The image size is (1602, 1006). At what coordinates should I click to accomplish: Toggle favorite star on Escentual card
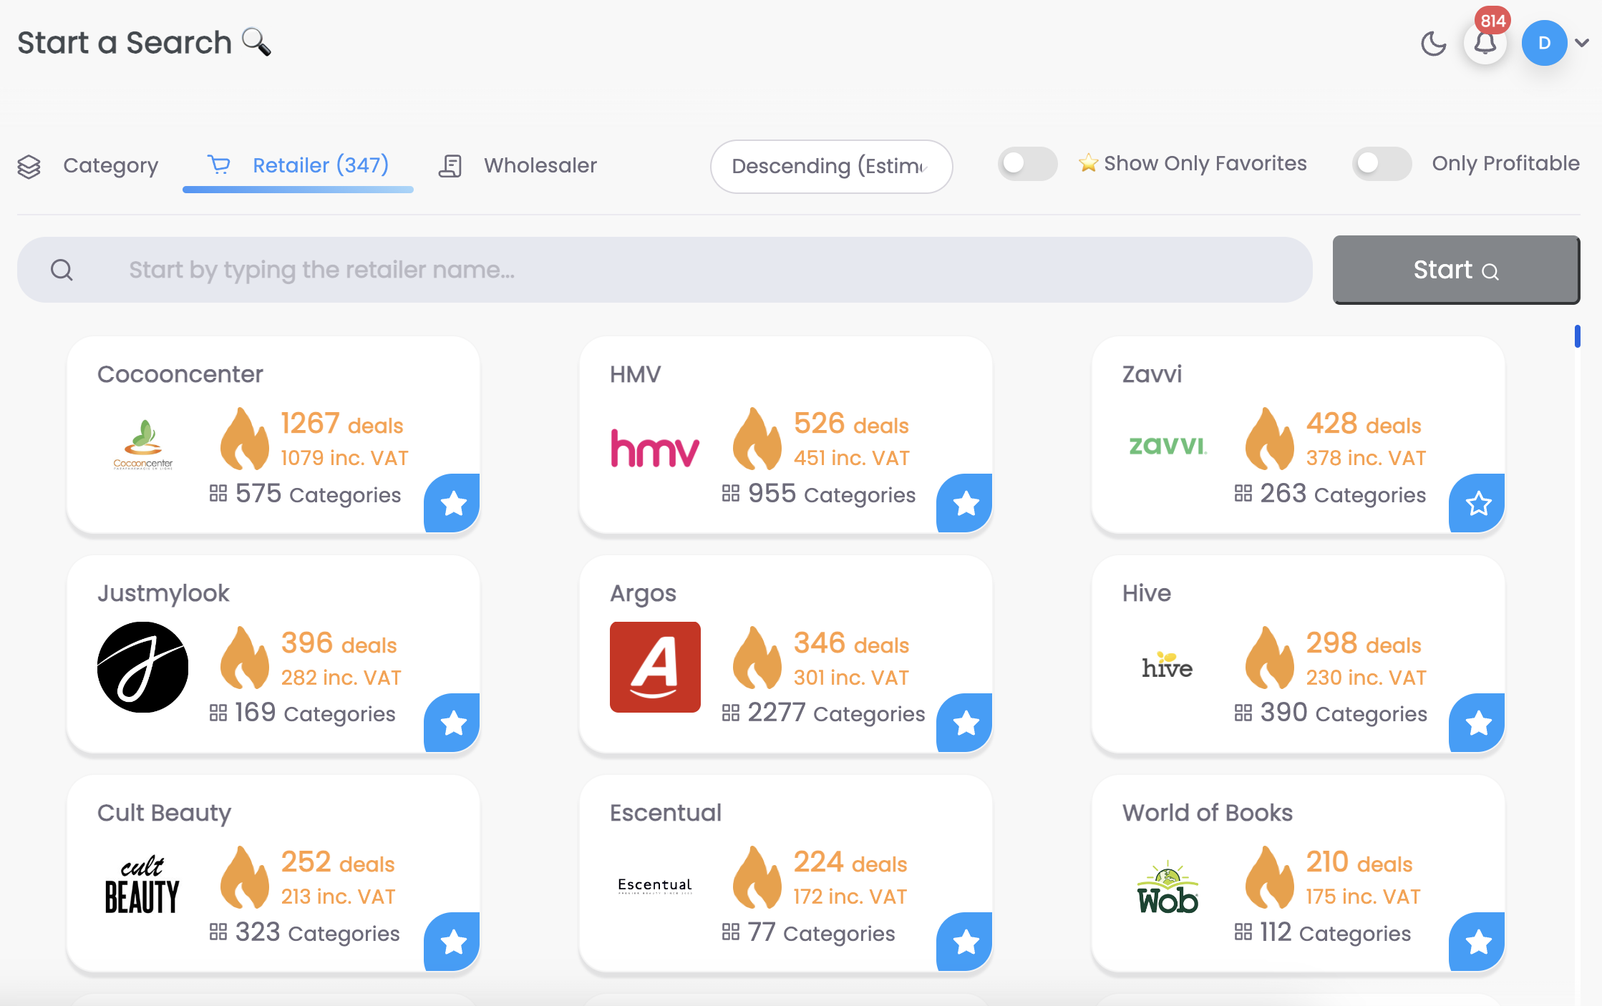pyautogui.click(x=965, y=942)
